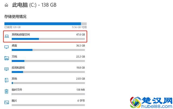Click the 临时文件 trash bin icon
The image size is (173, 109).
click(x=7, y=91)
